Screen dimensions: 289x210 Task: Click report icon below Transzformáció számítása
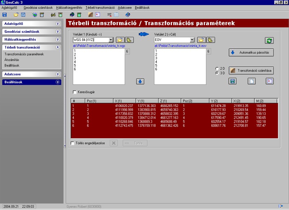(x=270, y=81)
